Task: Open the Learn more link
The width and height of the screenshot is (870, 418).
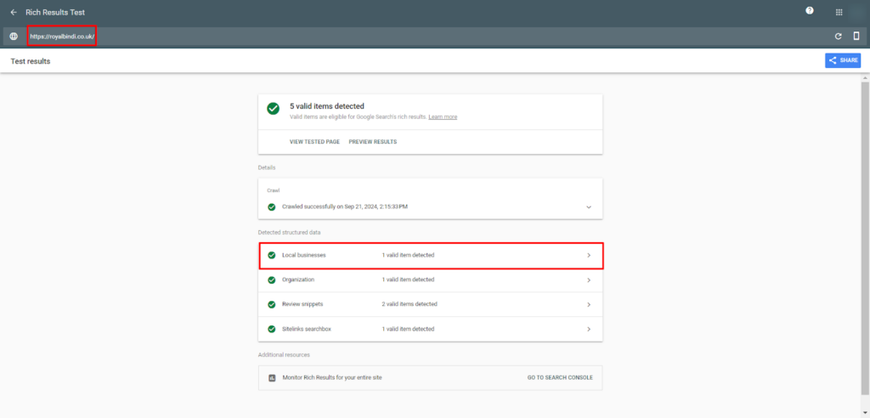Action: pyautogui.click(x=443, y=117)
